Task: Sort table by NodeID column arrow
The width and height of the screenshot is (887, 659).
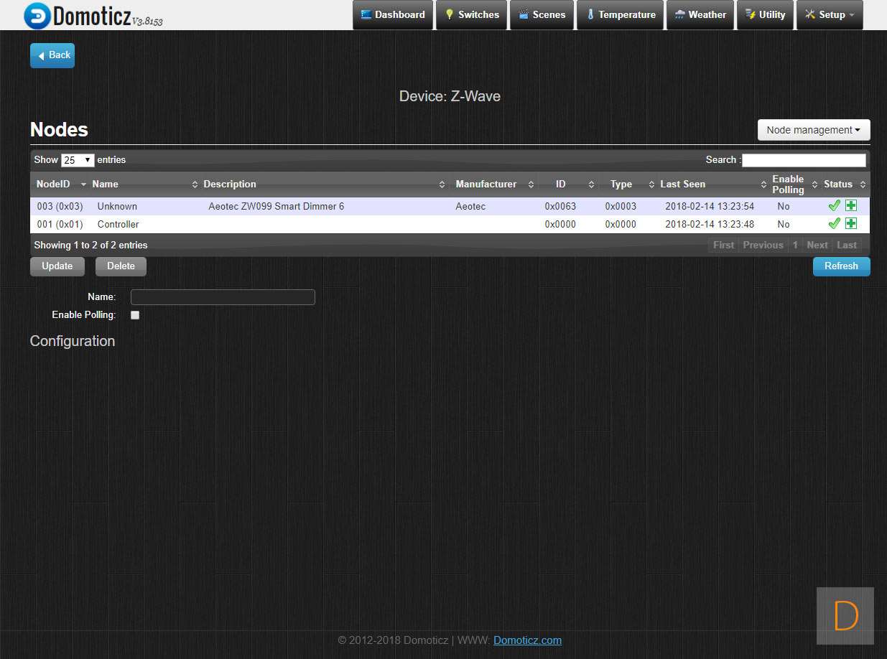Action: [83, 184]
